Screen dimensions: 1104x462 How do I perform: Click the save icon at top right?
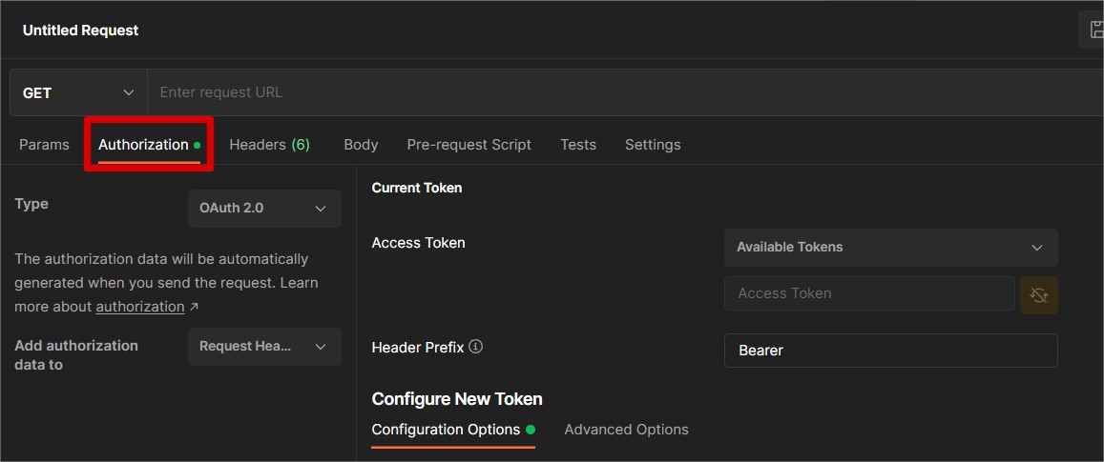pyautogui.click(x=1094, y=30)
